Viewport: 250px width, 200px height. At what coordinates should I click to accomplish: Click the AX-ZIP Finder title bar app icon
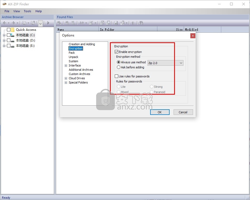tap(5, 4)
